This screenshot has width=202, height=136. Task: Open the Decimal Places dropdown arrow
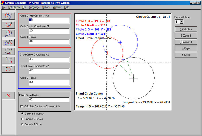(182, 22)
